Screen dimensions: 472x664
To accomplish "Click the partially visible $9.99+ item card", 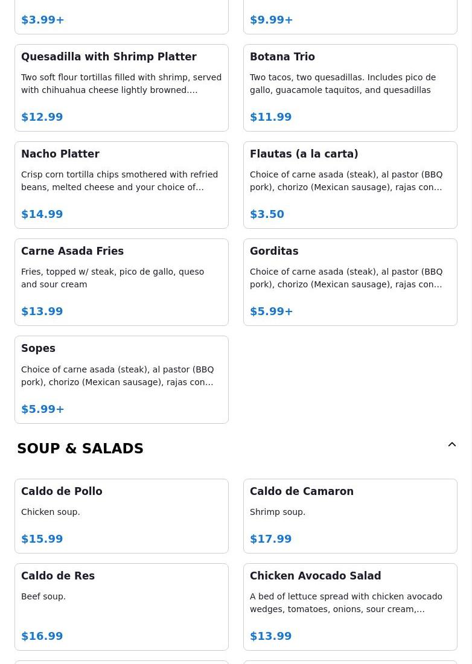I will click(x=350, y=17).
